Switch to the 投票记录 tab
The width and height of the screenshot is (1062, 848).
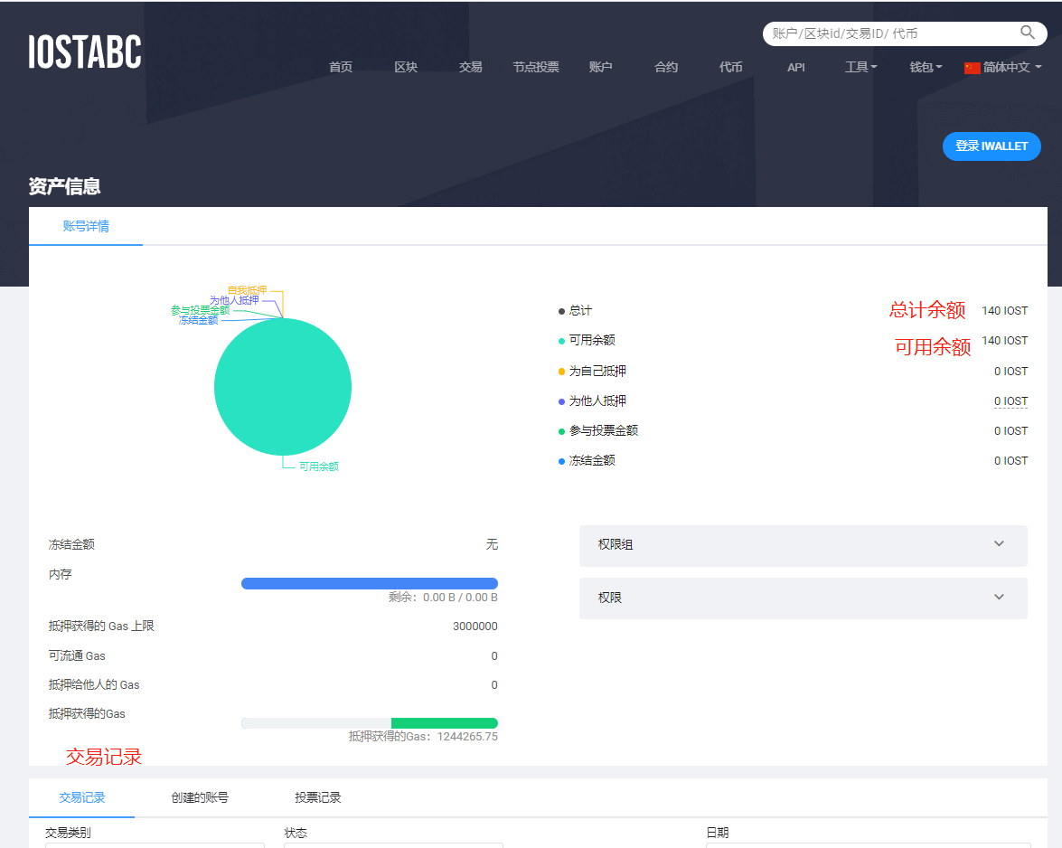tap(318, 797)
